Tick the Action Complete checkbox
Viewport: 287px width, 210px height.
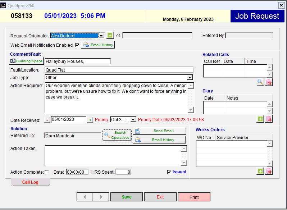click(x=47, y=172)
